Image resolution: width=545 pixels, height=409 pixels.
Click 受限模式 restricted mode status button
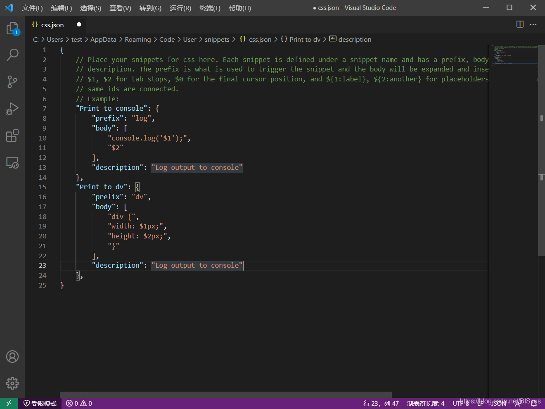[40, 403]
